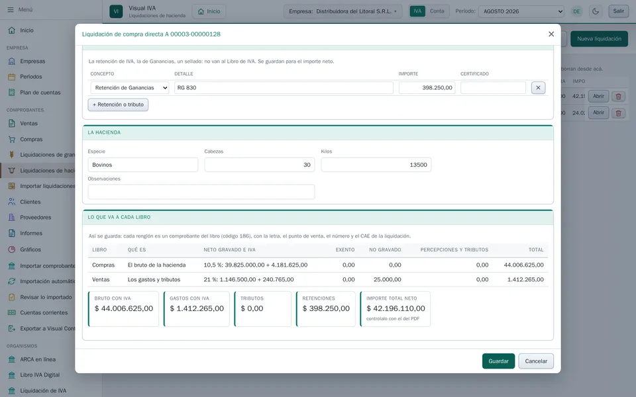The height and width of the screenshot is (397, 636).
Task: Click the Libro IVA Digital icon
Action: [12, 375]
